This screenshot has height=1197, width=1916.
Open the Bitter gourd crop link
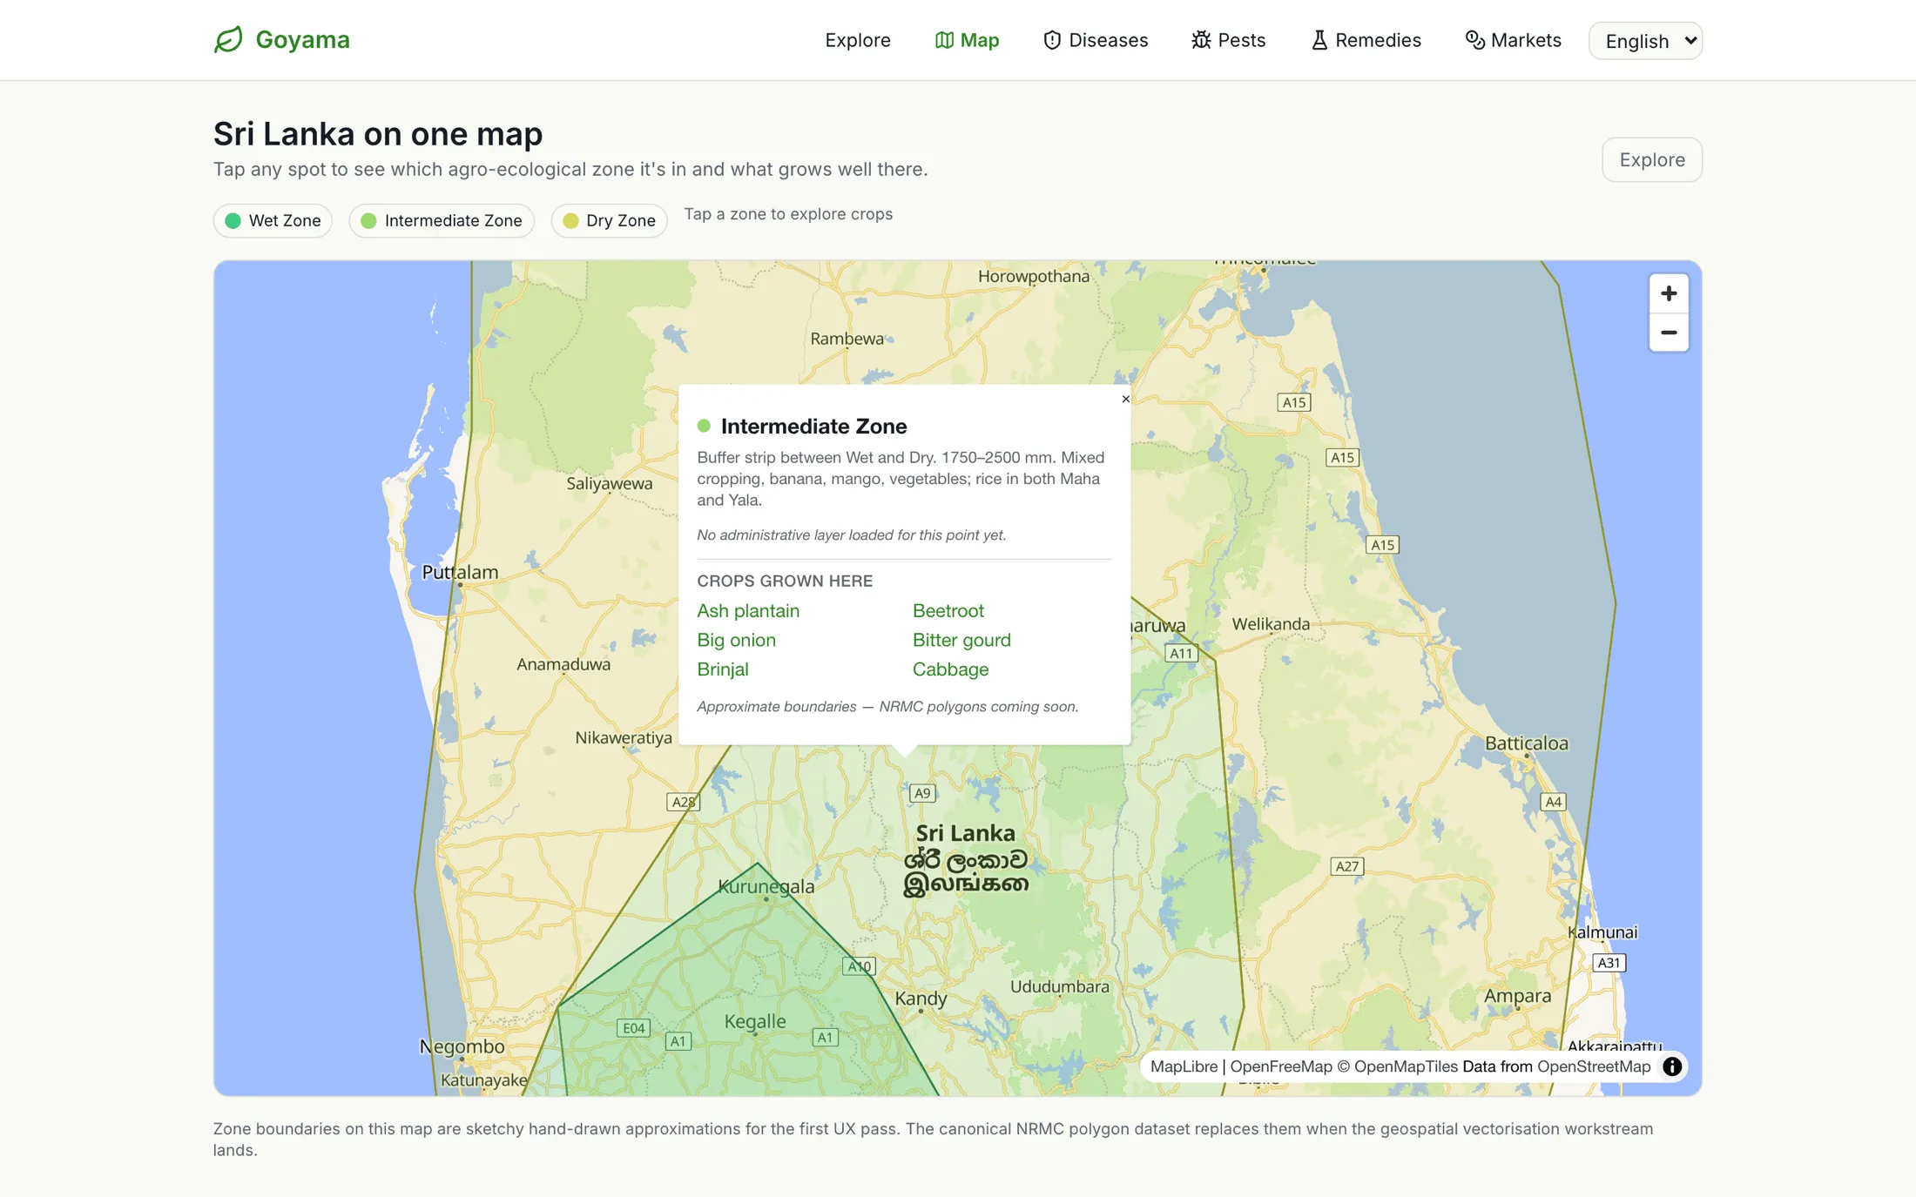click(961, 640)
